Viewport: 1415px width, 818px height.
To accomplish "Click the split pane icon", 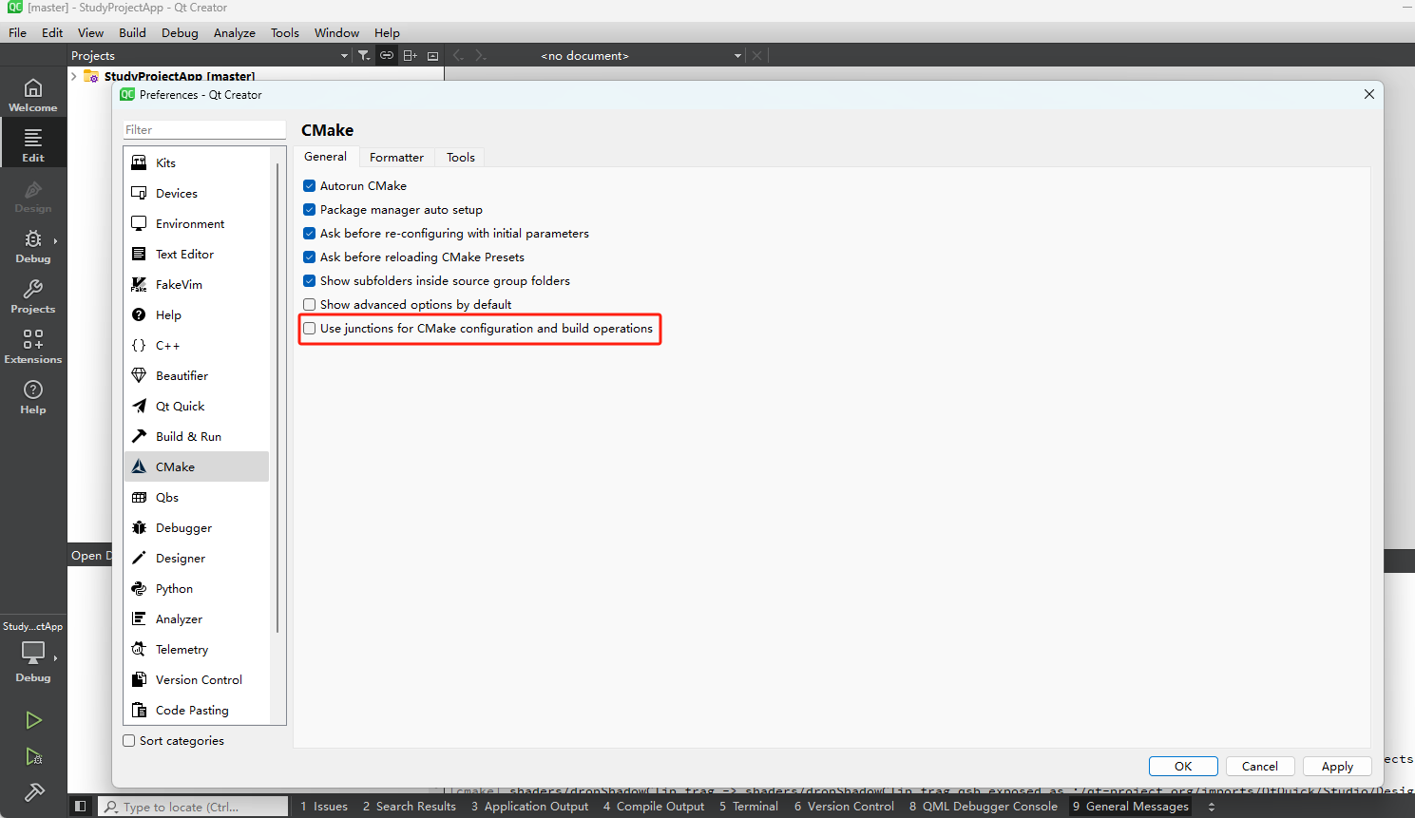I will click(x=411, y=56).
